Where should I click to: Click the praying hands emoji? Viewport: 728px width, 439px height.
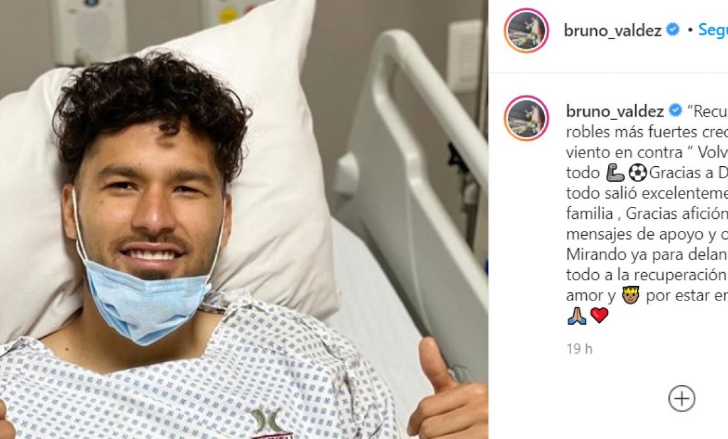[x=577, y=315]
